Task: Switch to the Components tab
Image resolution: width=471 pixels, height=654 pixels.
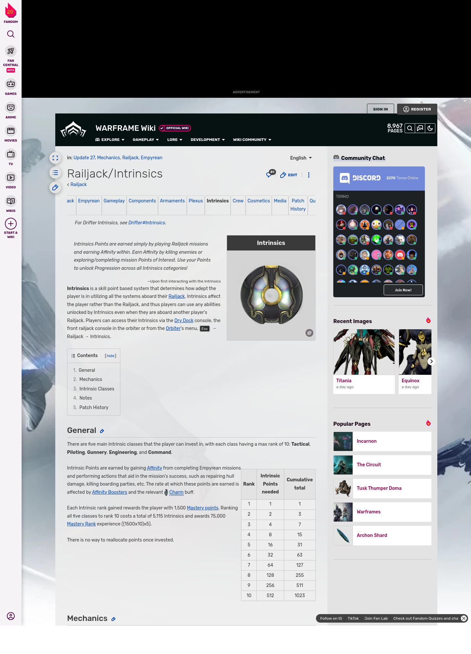Action: (142, 201)
